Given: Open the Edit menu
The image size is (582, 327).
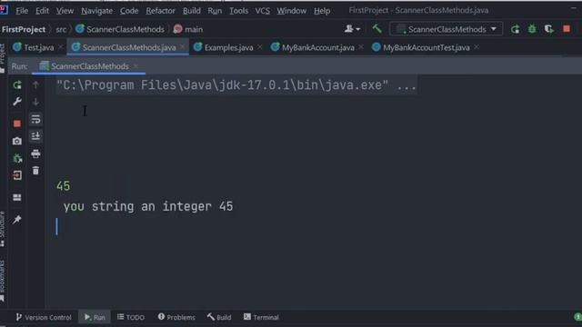Looking at the screenshot, I should [43, 11].
